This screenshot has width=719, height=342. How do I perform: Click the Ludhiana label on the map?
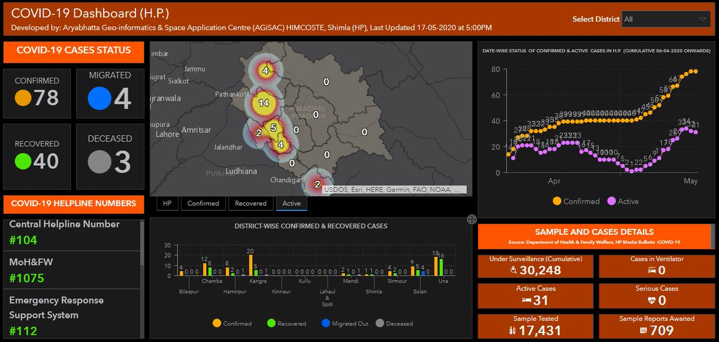(x=240, y=171)
